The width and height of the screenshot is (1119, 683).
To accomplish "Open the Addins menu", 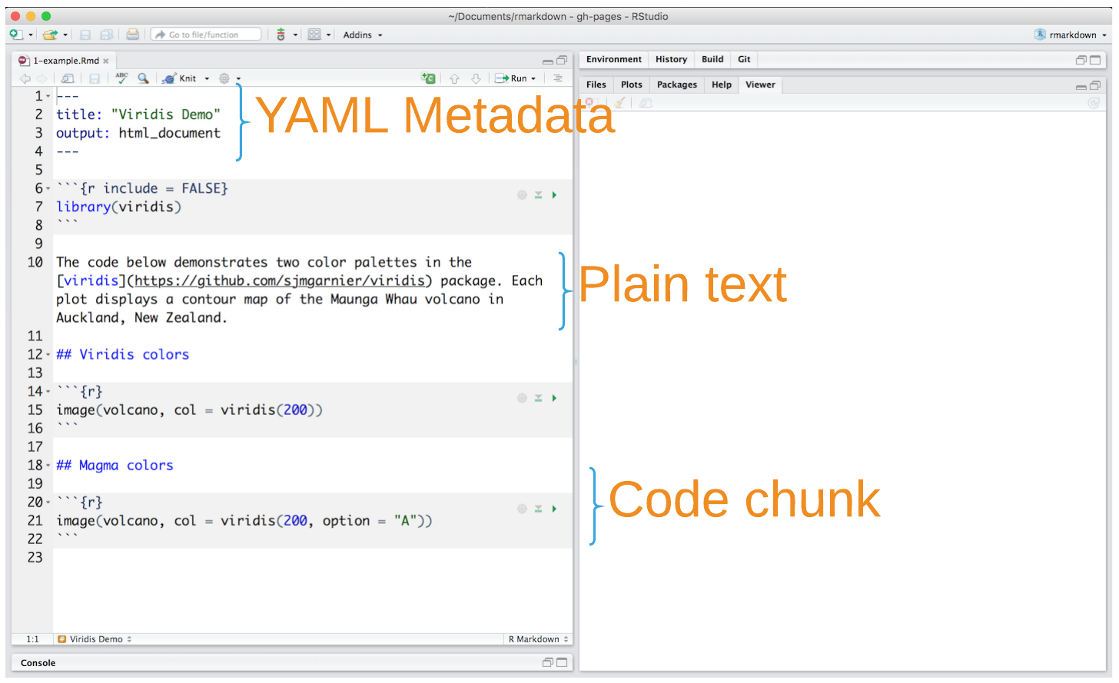I will (363, 35).
